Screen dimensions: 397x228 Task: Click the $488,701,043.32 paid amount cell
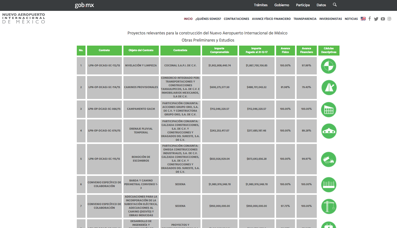click(256, 87)
